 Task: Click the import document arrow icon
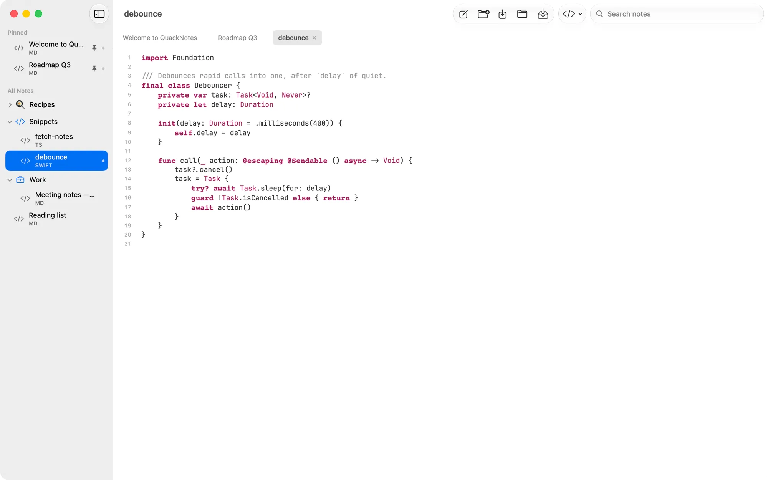[x=502, y=14]
